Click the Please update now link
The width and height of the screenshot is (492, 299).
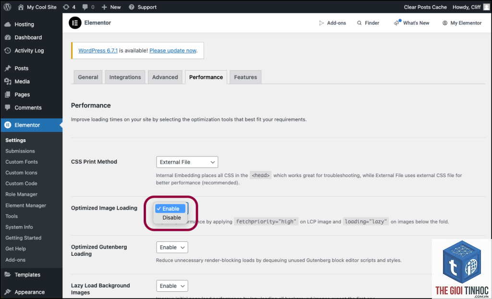pyautogui.click(x=173, y=50)
